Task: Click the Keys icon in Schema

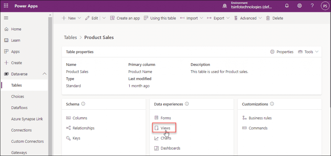Action: tap(68, 138)
